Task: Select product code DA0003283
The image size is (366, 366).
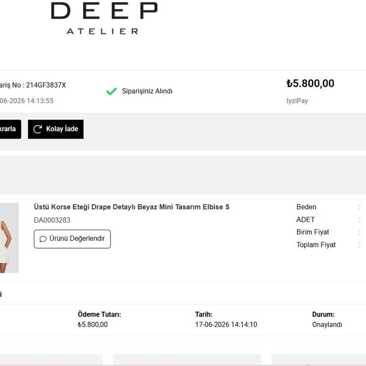Action: pyautogui.click(x=52, y=220)
